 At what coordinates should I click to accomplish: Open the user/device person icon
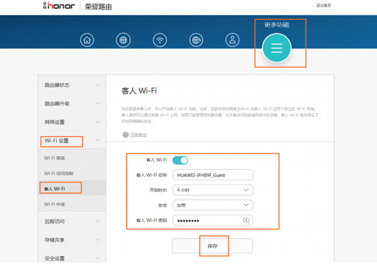tap(232, 40)
